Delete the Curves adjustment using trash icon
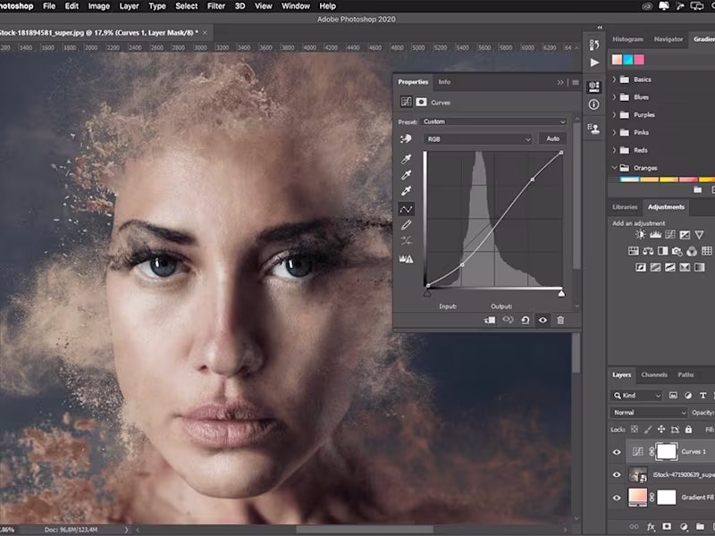 (560, 320)
